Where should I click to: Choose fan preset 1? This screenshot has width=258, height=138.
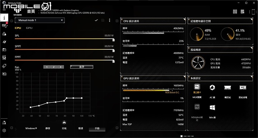(x=47, y=67)
